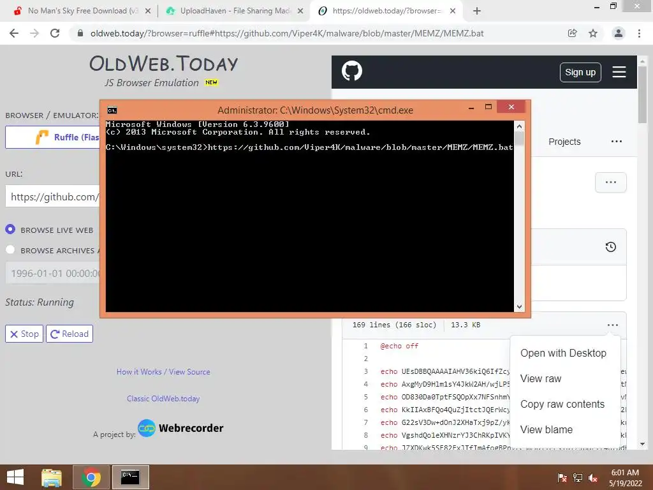The width and height of the screenshot is (653, 490).
Task: Expand the repo nav three-dot overflow
Action: (617, 142)
